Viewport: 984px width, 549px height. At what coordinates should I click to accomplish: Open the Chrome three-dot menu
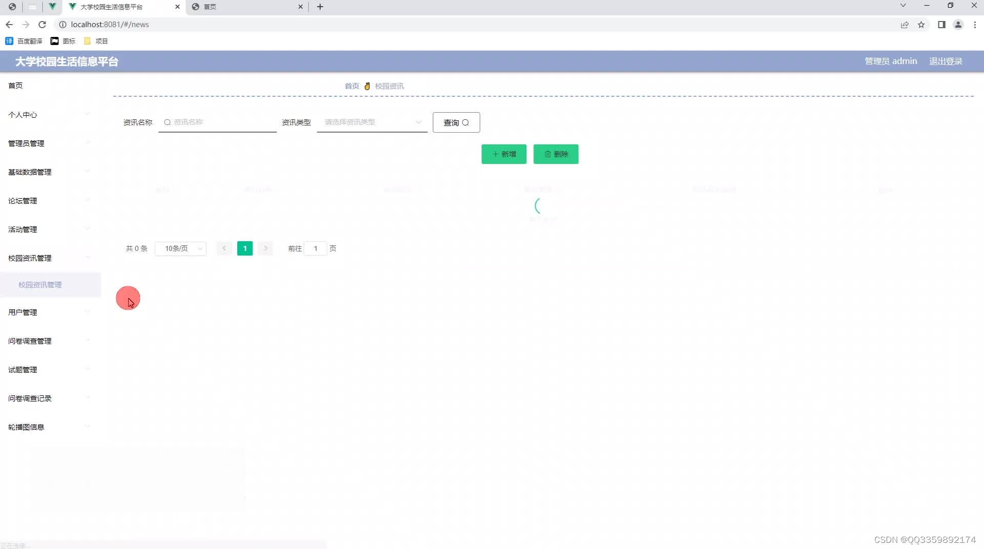tap(975, 25)
